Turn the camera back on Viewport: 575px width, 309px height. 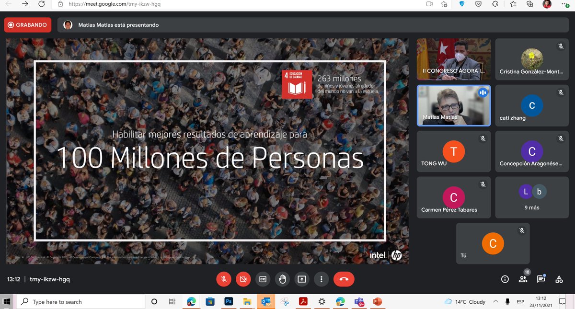coord(243,279)
